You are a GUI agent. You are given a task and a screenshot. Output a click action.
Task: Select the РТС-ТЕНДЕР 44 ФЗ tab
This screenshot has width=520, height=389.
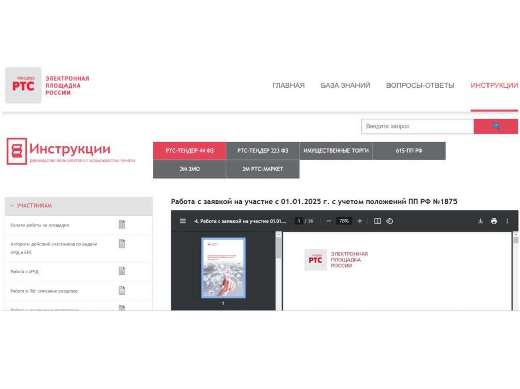tap(189, 151)
